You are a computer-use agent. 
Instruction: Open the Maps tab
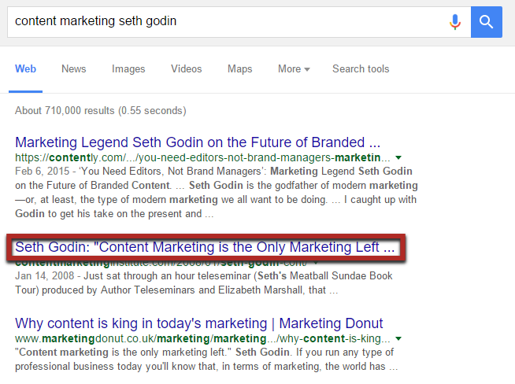(x=239, y=69)
